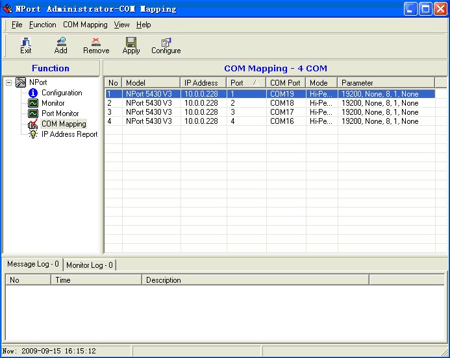
Task: Select the NPort root tree label
Action: [38, 82]
